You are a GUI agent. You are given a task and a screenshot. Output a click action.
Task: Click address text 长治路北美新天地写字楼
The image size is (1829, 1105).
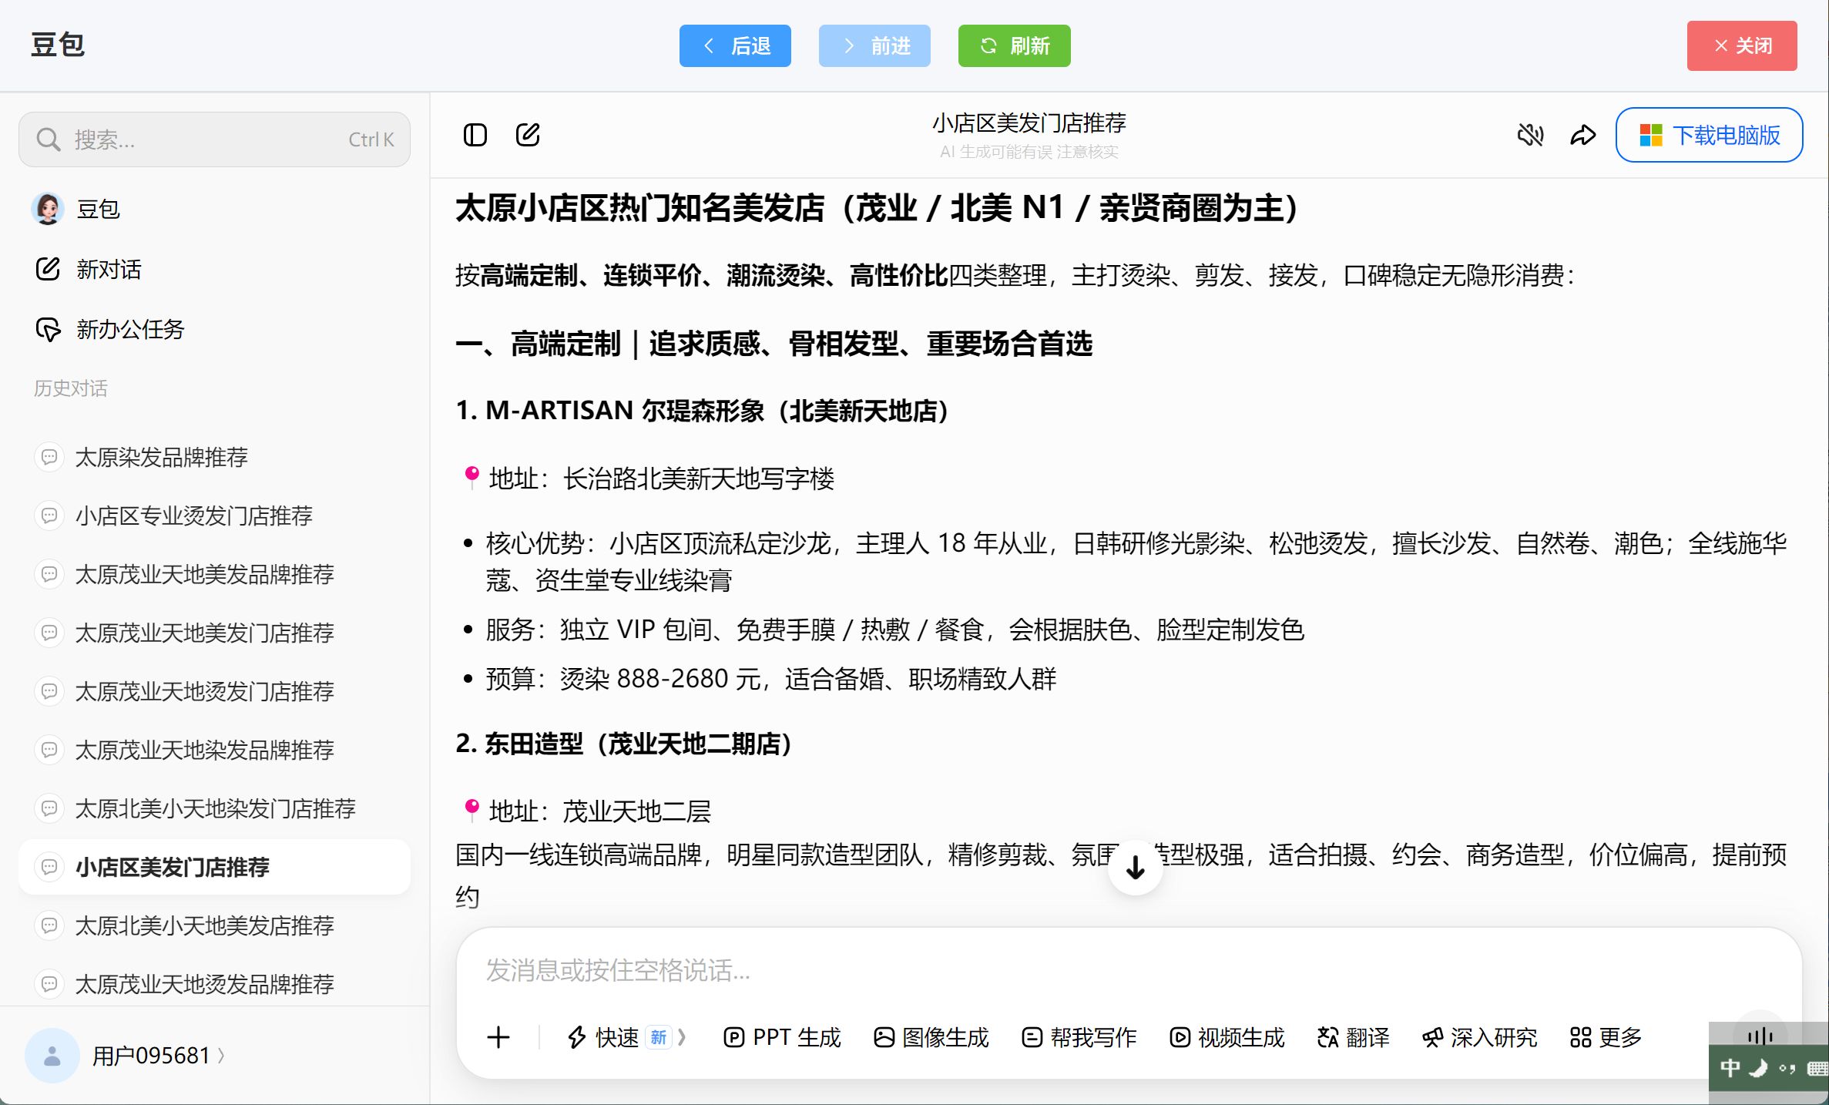[699, 479]
